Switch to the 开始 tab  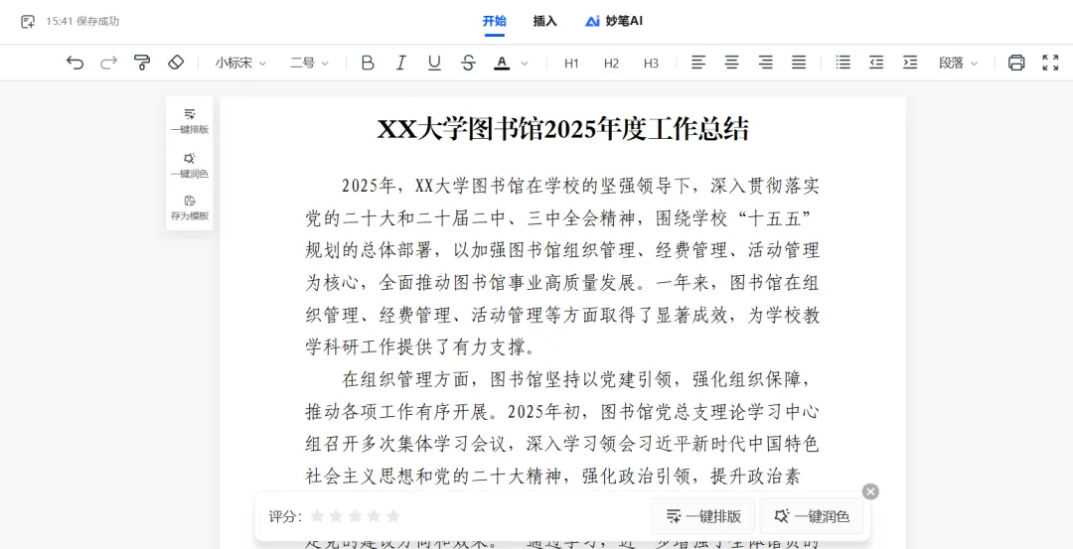(x=494, y=21)
